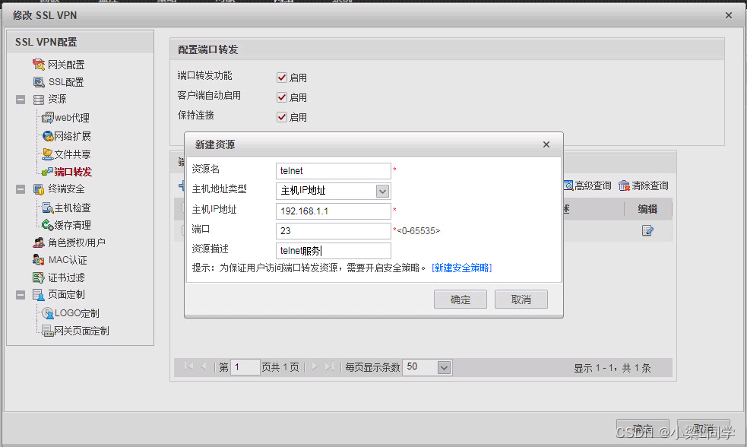Open 主机地址类型 dropdown

[x=382, y=191]
